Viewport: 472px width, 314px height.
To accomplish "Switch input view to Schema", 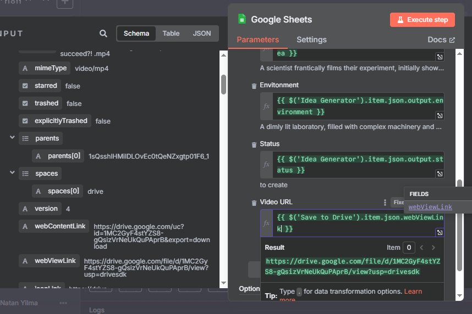I will point(136,33).
